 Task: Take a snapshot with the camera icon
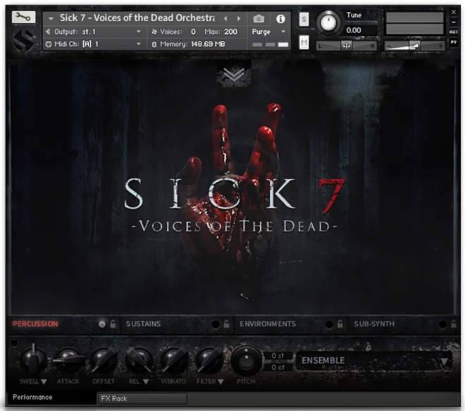(259, 18)
